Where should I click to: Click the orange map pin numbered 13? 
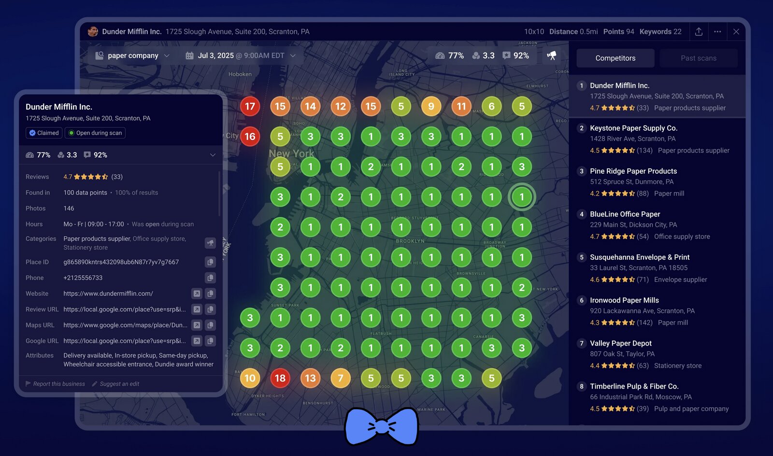pos(310,378)
